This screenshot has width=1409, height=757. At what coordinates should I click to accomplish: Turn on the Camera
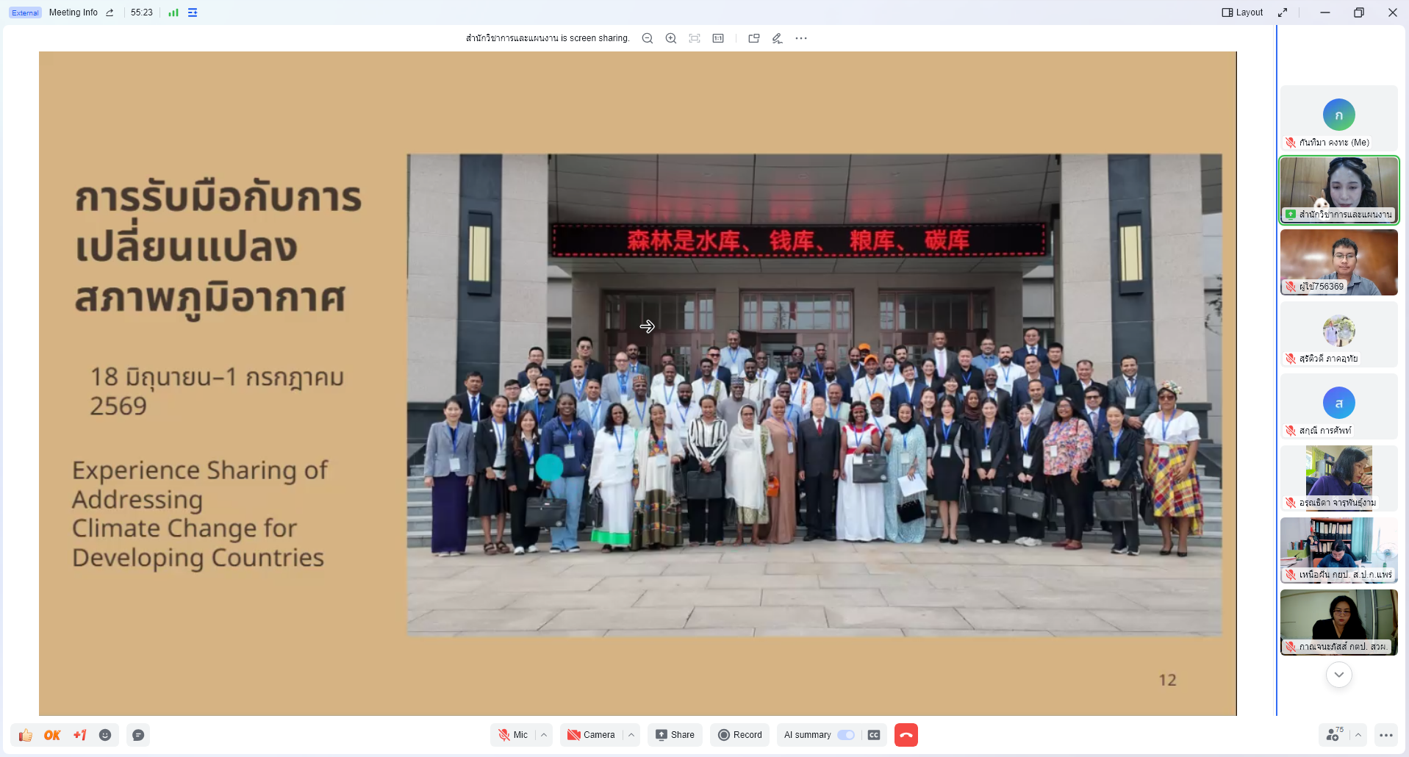[591, 735]
